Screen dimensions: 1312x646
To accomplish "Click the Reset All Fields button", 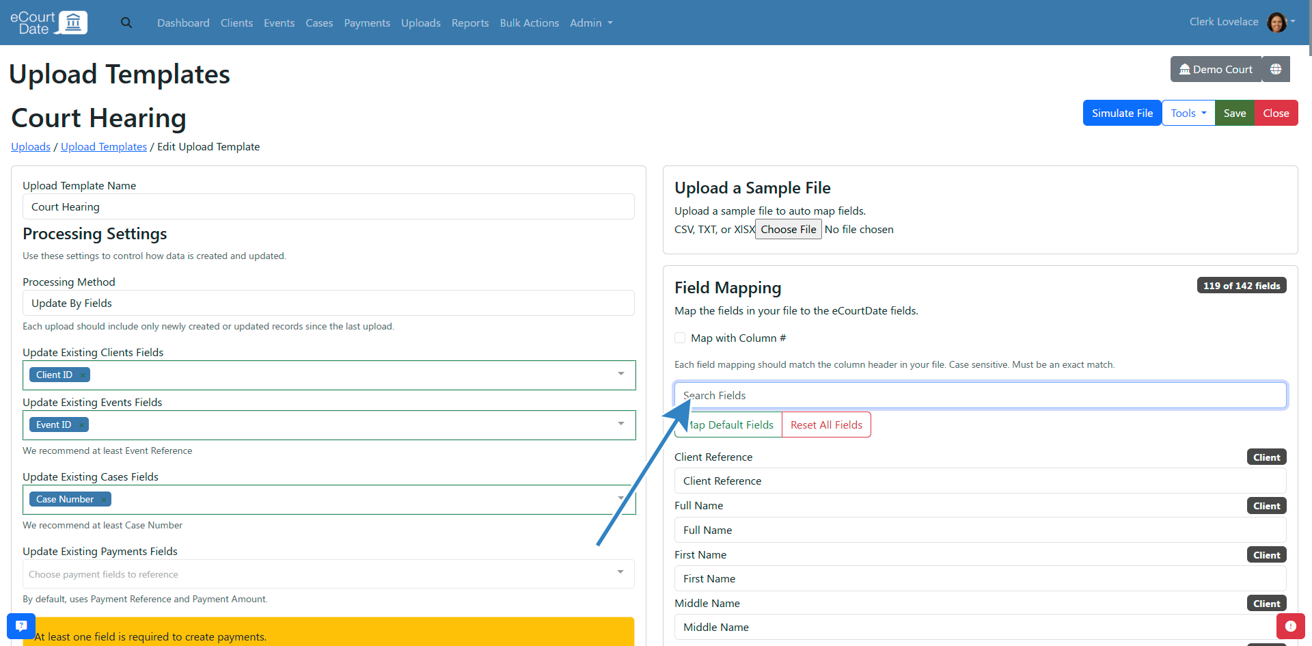I will tap(826, 425).
